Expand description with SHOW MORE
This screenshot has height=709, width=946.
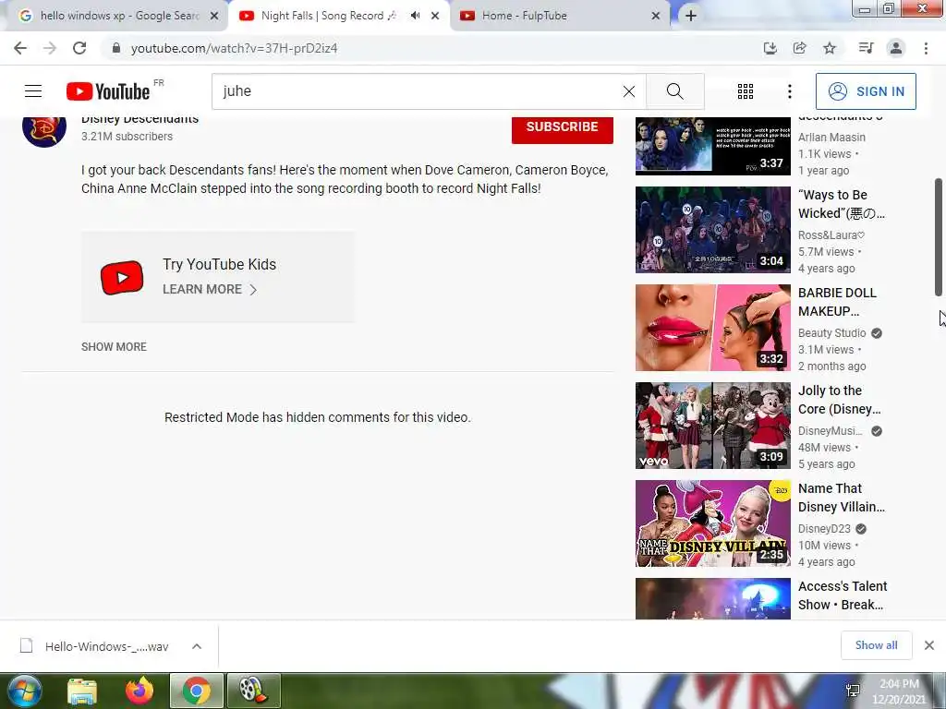click(114, 347)
